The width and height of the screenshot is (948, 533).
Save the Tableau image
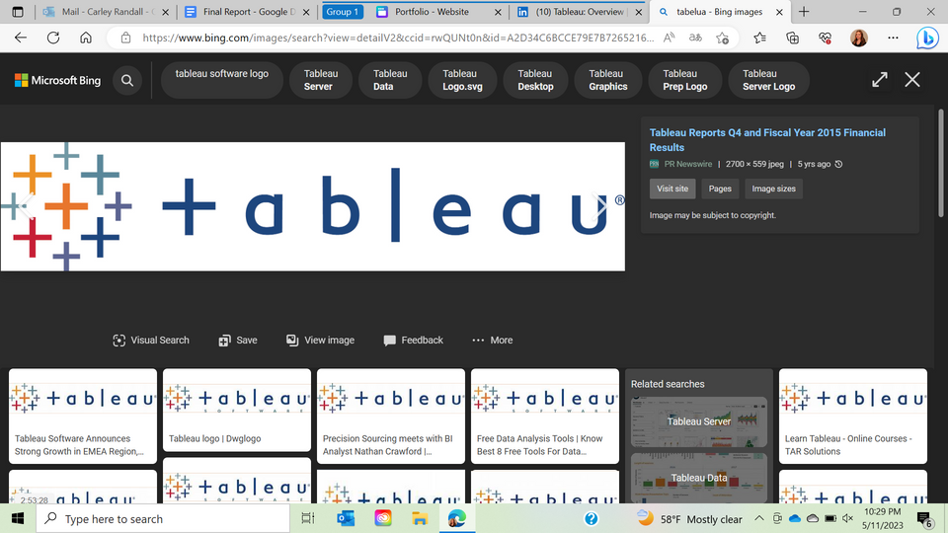(x=238, y=341)
